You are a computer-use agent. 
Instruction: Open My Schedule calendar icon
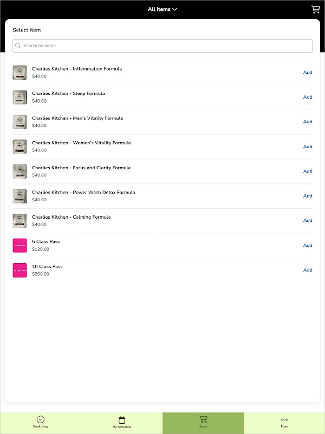click(x=122, y=420)
